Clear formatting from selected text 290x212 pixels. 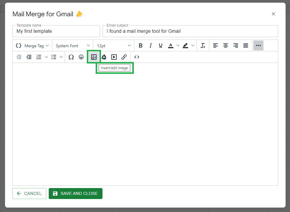pyautogui.click(x=203, y=45)
